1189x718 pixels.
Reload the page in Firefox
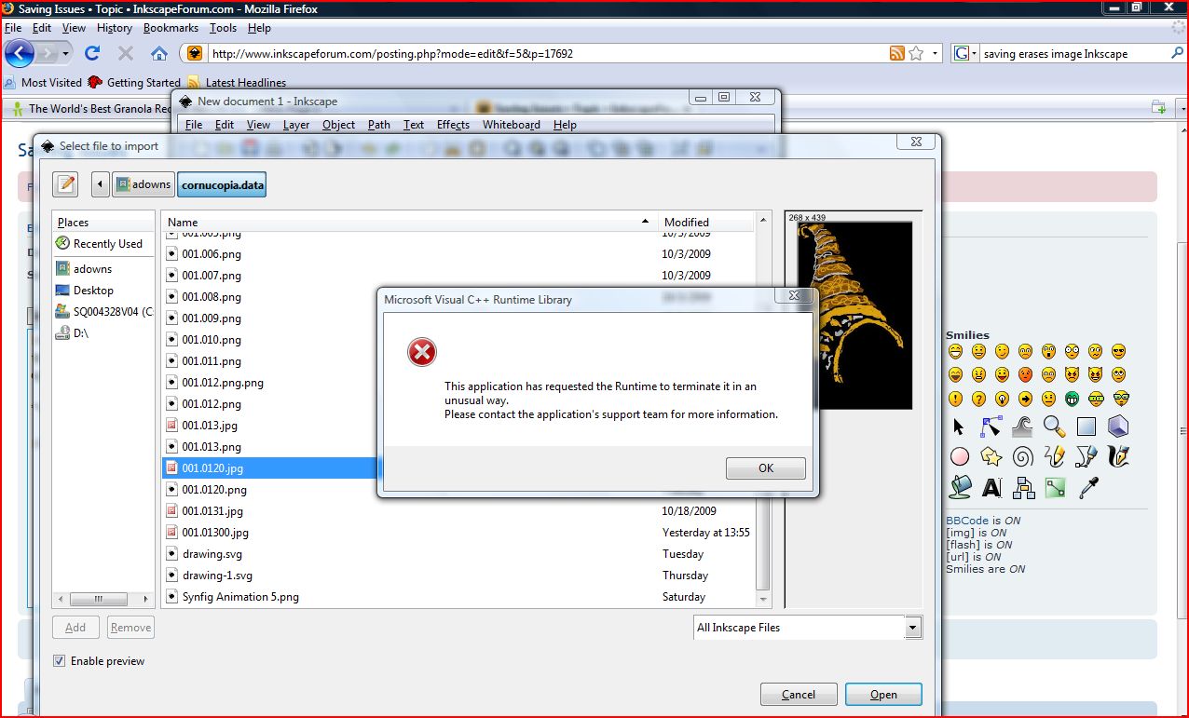(92, 53)
